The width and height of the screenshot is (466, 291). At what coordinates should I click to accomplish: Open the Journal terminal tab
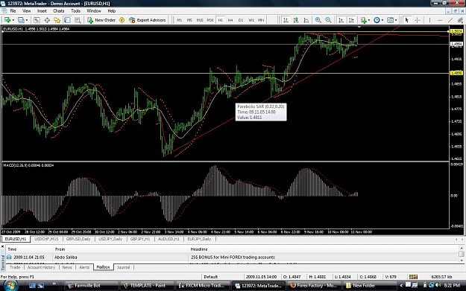click(x=123, y=267)
